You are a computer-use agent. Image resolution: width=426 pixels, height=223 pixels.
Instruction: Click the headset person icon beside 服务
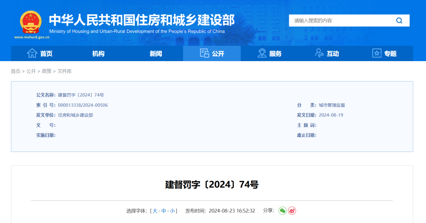(x=262, y=53)
